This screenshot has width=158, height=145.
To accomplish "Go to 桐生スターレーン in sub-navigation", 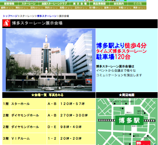I will pos(22,8).
